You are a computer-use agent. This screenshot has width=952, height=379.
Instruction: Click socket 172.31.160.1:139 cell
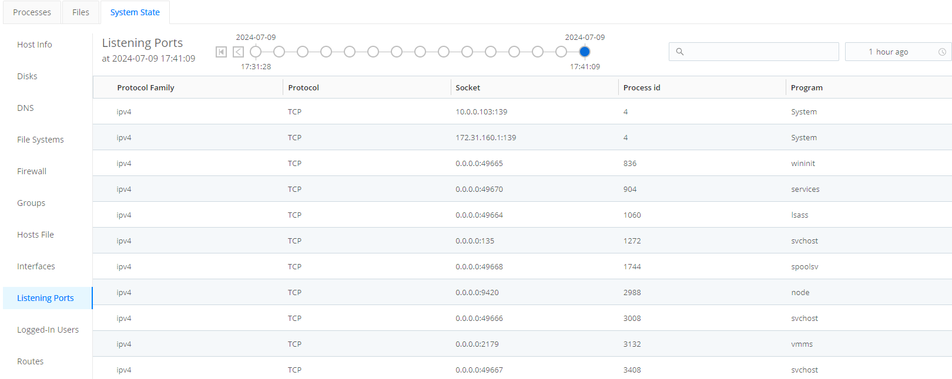click(486, 137)
